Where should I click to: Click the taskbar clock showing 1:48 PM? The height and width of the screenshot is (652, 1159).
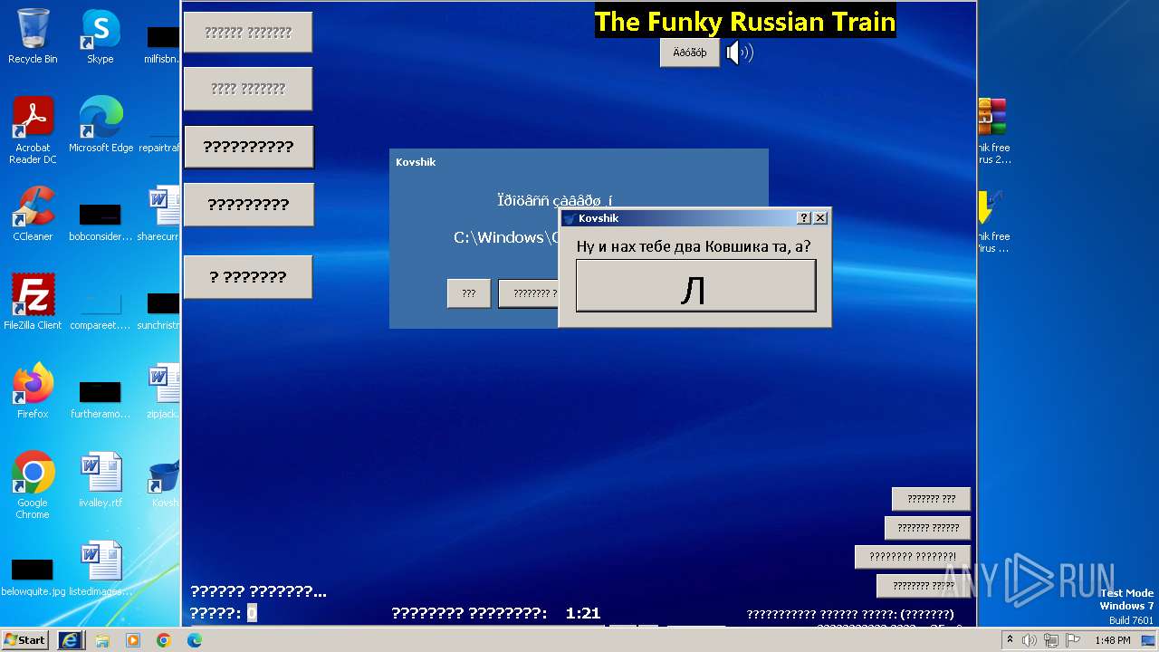pyautogui.click(x=1112, y=640)
